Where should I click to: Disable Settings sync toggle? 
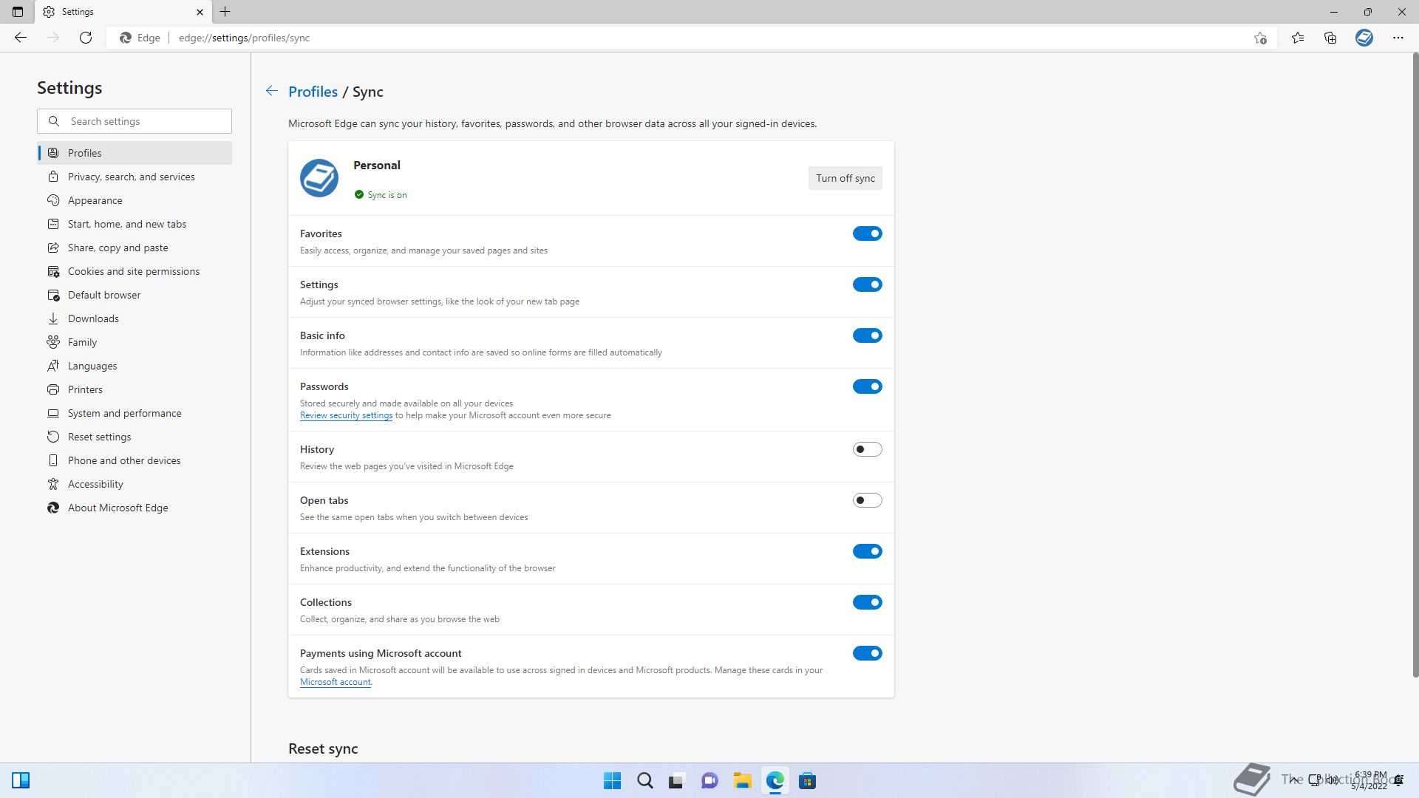pyautogui.click(x=867, y=284)
